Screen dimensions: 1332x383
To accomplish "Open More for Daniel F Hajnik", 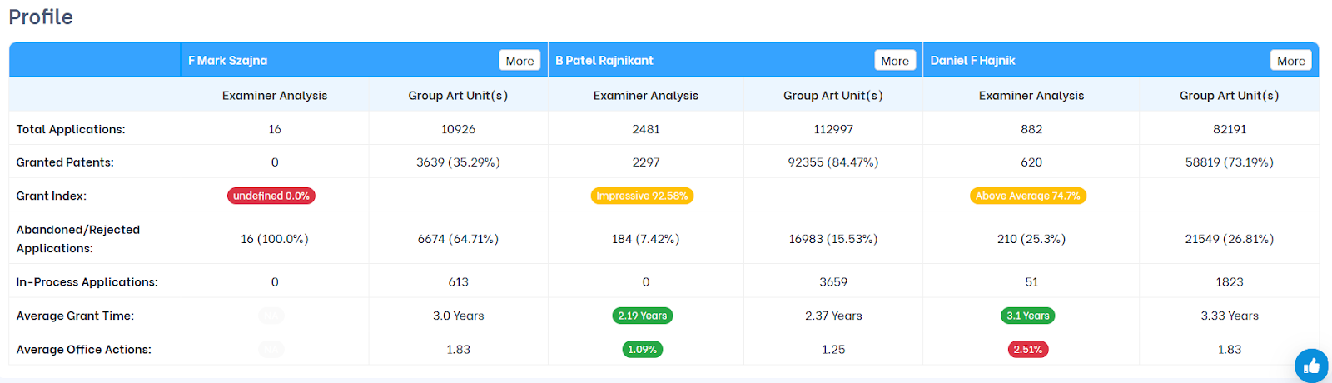I will [x=1290, y=61].
